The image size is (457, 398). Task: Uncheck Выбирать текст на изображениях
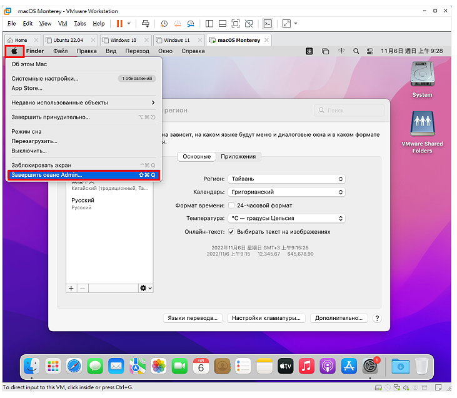point(231,232)
